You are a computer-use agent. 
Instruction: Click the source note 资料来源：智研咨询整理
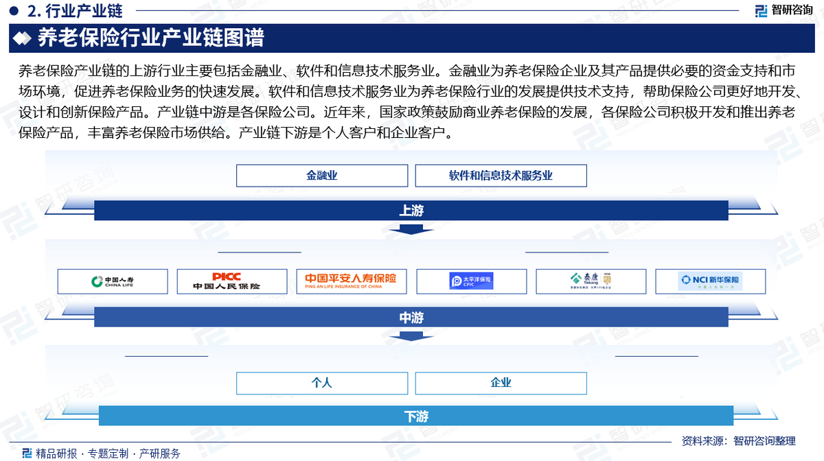pos(738,441)
